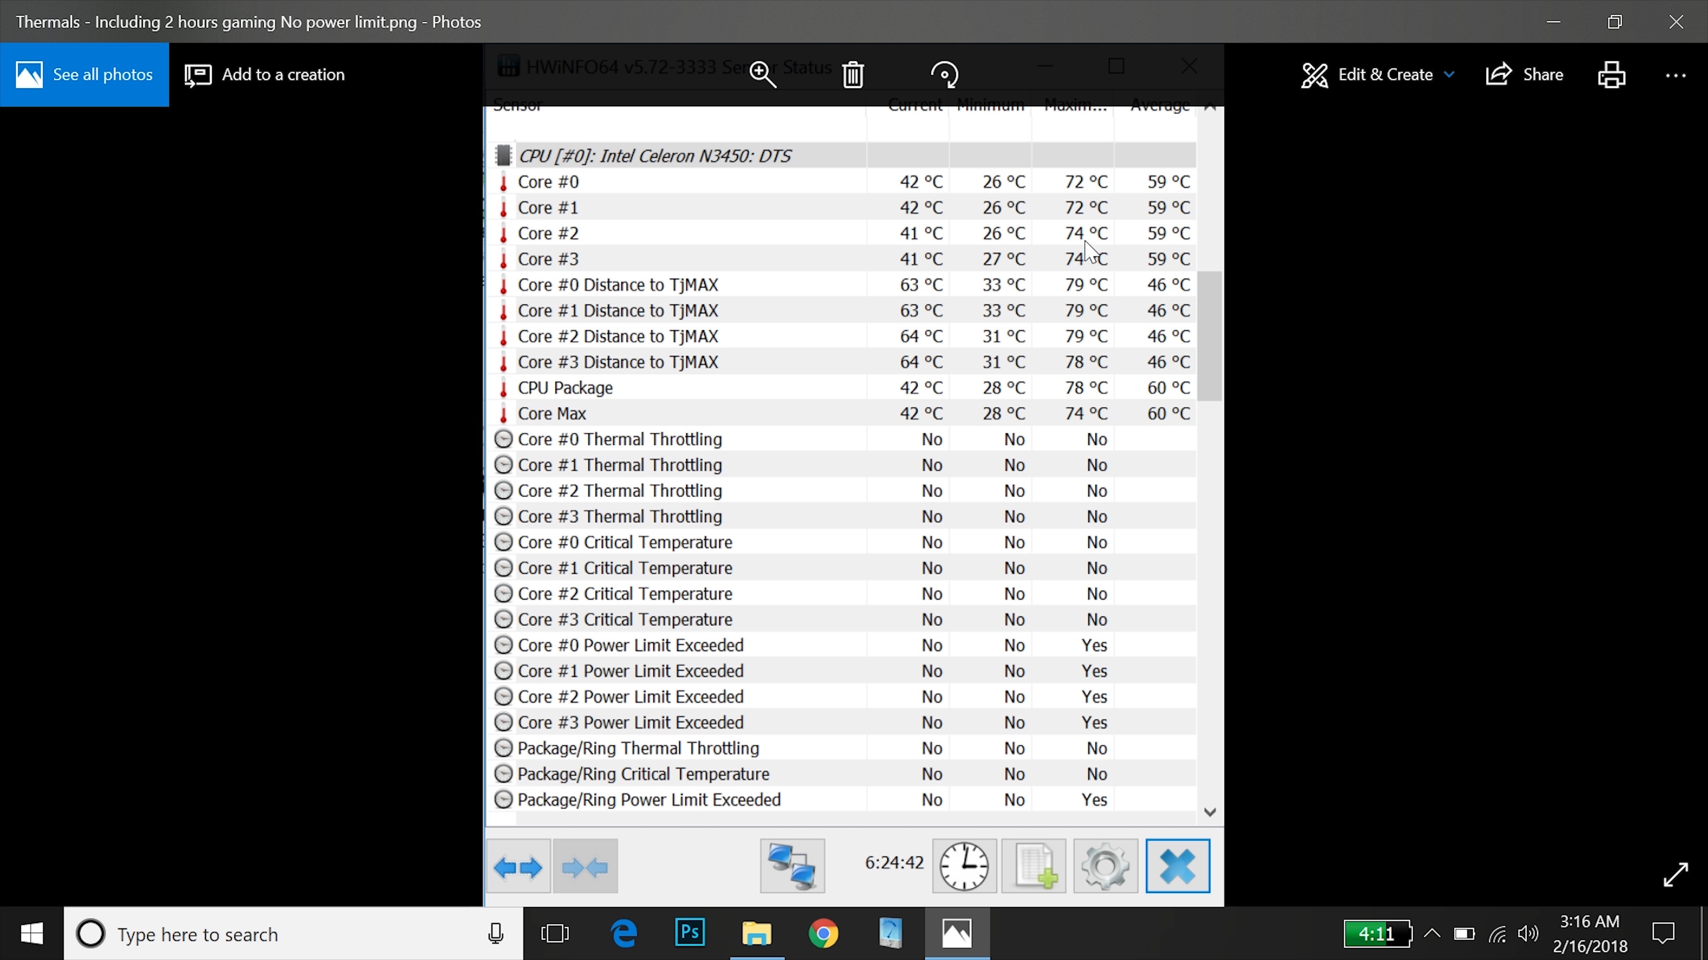Enter full screen with the diagonal arrows icon
Image resolution: width=1708 pixels, height=960 pixels.
[1676, 874]
